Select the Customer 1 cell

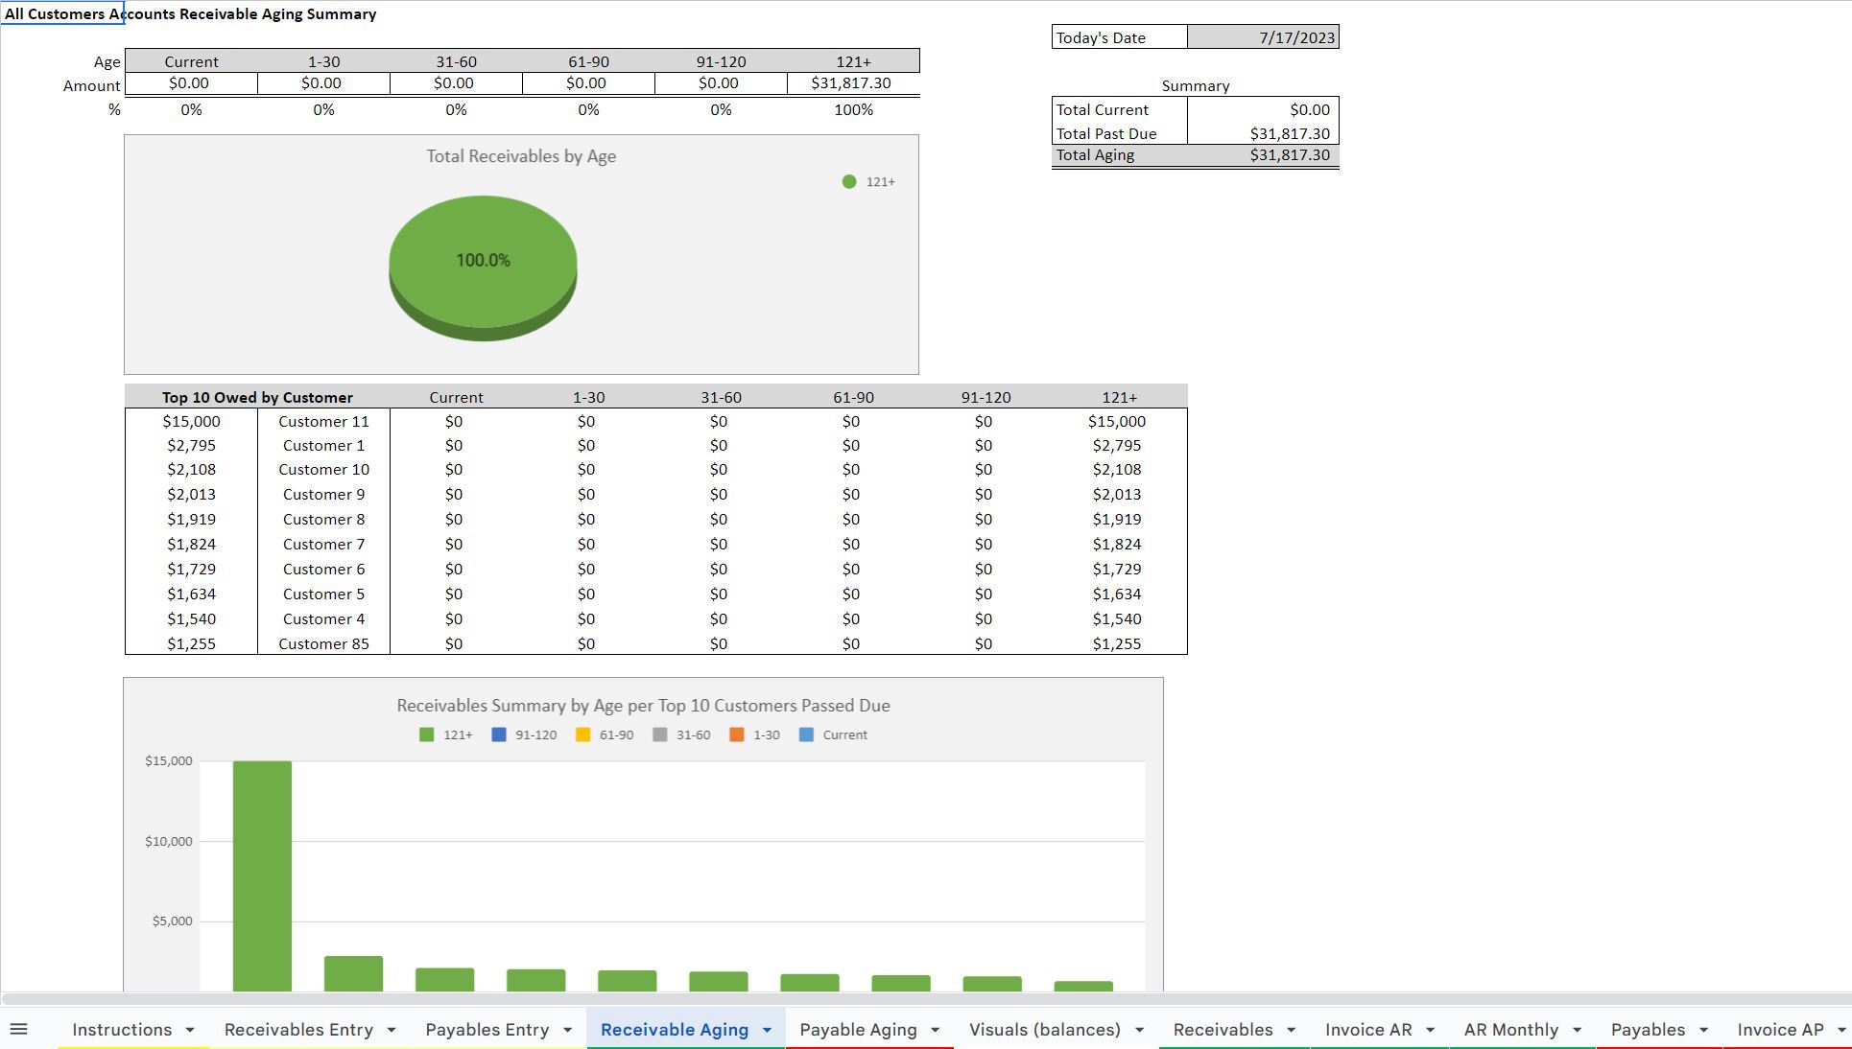(323, 445)
